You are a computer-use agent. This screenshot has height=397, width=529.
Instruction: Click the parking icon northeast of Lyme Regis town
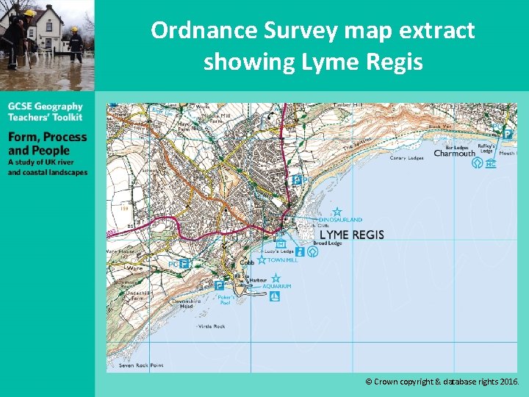(297, 180)
